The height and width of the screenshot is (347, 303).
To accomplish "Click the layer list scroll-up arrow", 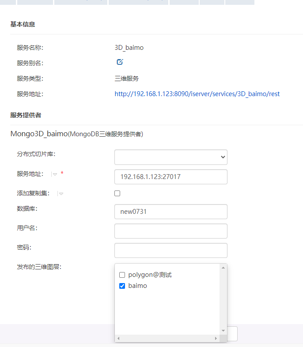I will click(223, 268).
